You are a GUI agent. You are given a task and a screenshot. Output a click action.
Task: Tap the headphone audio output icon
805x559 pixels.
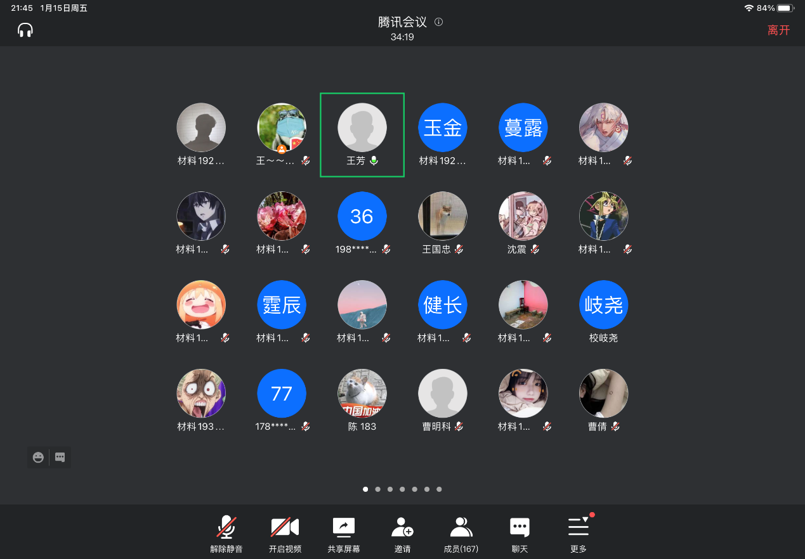25,30
